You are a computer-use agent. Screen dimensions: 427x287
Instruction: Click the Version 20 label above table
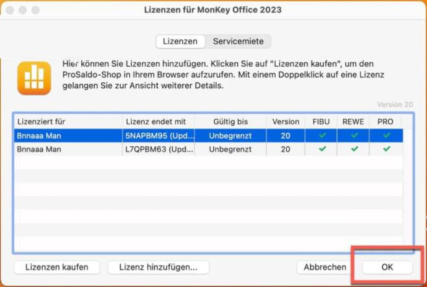[395, 104]
